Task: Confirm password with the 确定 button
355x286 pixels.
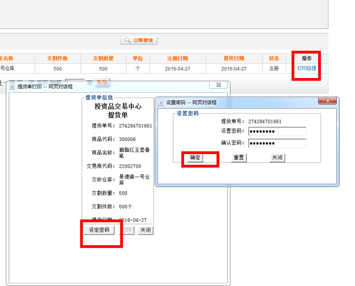Action: click(x=195, y=158)
